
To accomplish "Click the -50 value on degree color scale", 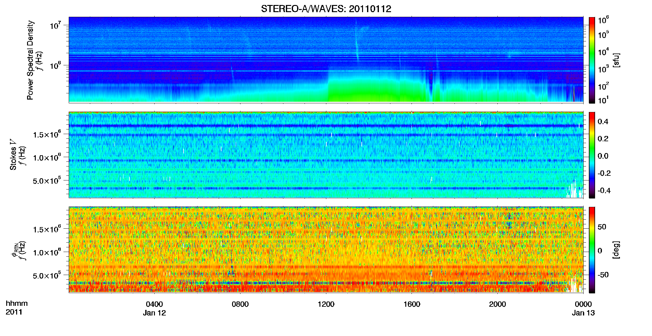I will click(603, 275).
